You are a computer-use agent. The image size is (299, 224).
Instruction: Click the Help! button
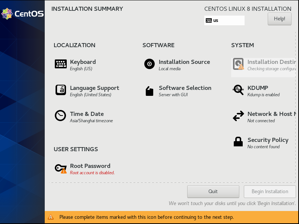click(279, 19)
